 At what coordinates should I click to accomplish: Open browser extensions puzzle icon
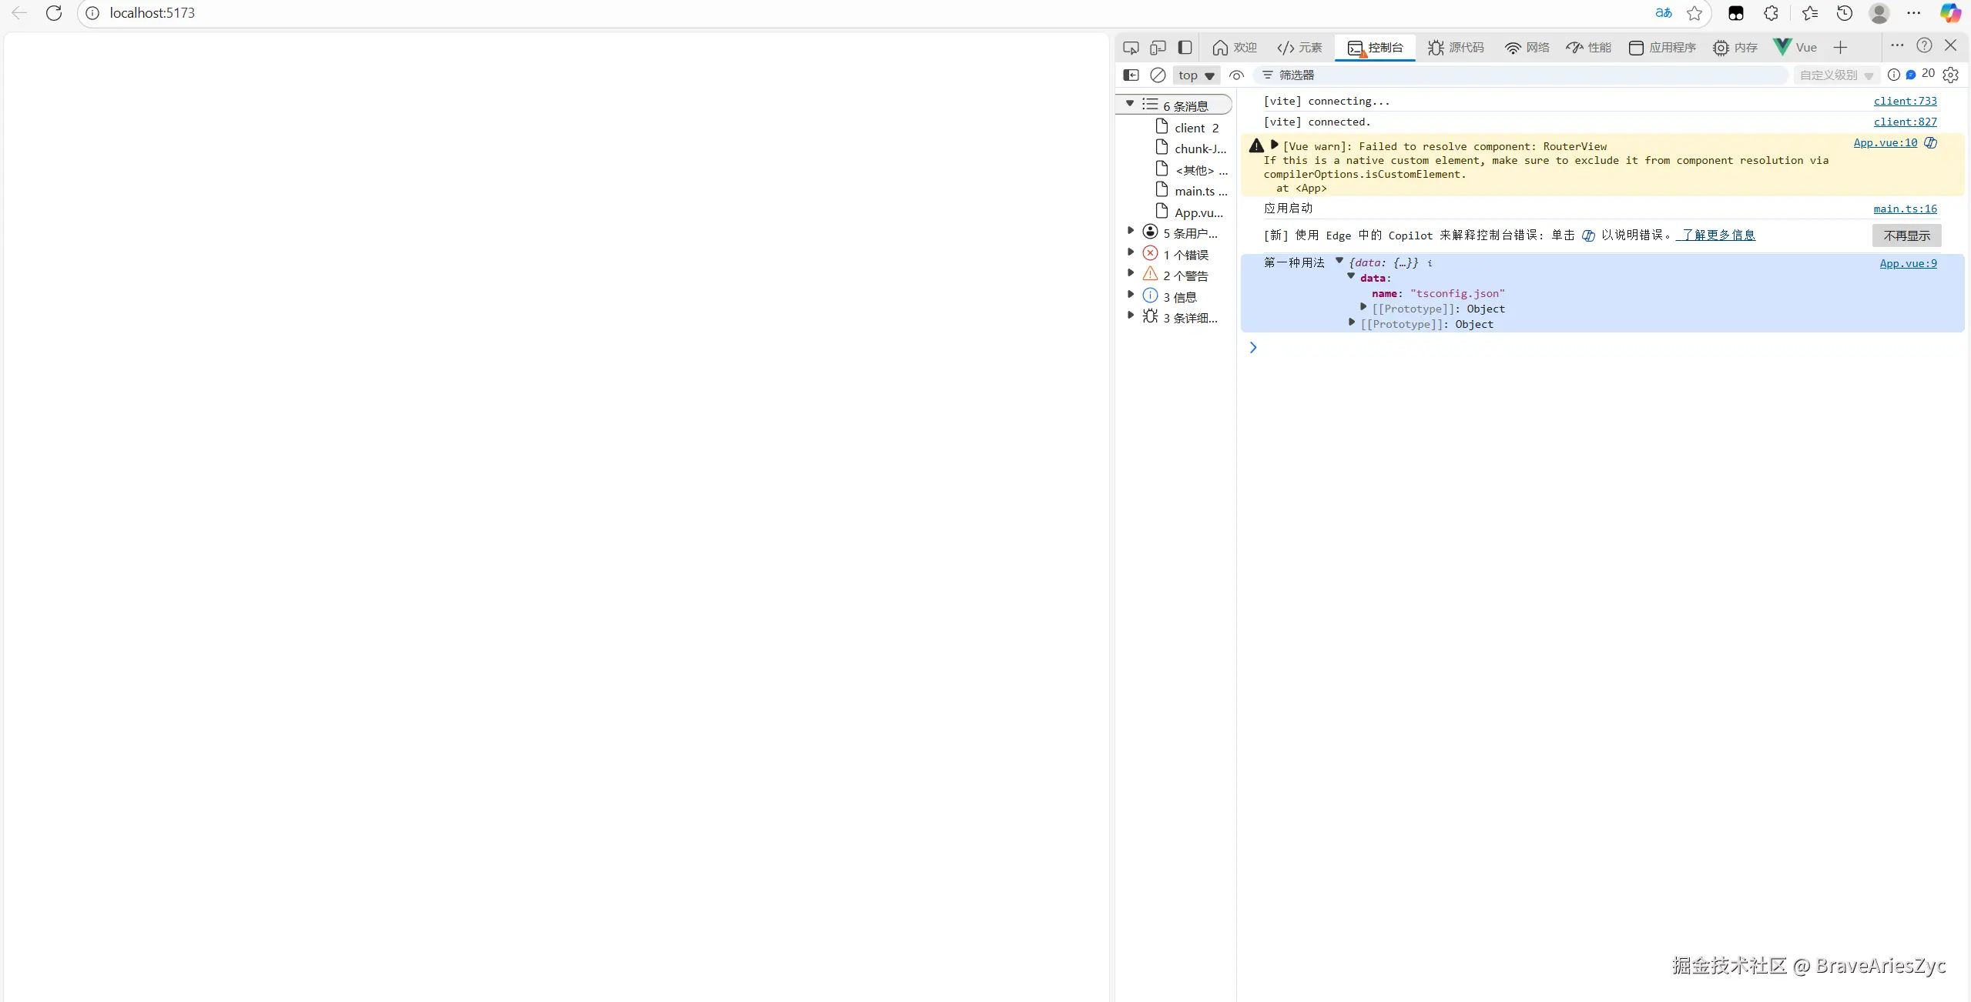1771,13
